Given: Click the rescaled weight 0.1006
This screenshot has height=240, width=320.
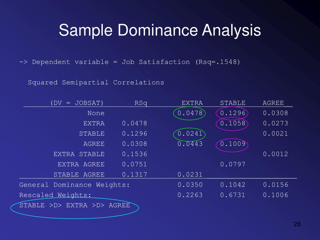Looking at the screenshot, I should pyautogui.click(x=276, y=195).
